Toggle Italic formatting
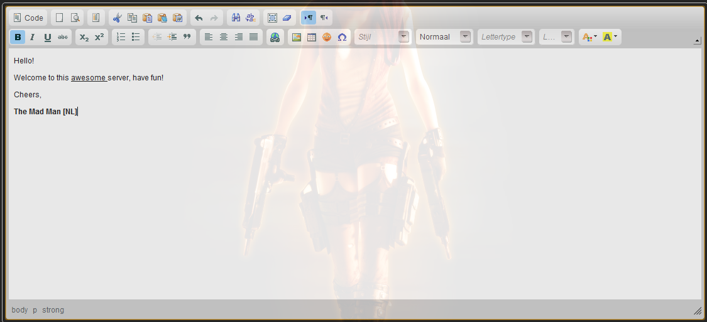The height and width of the screenshot is (322, 707). tap(33, 37)
